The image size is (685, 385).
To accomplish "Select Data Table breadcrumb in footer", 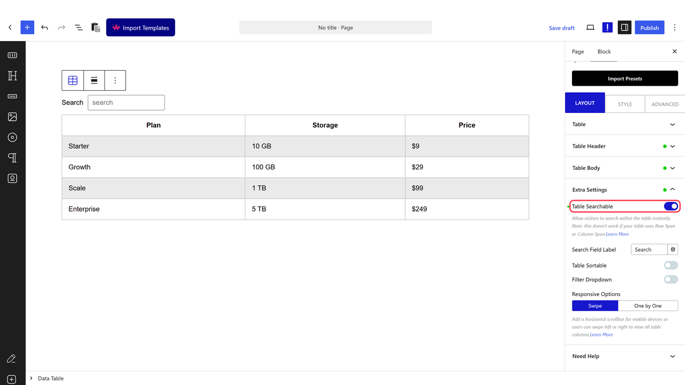I will coord(51,378).
